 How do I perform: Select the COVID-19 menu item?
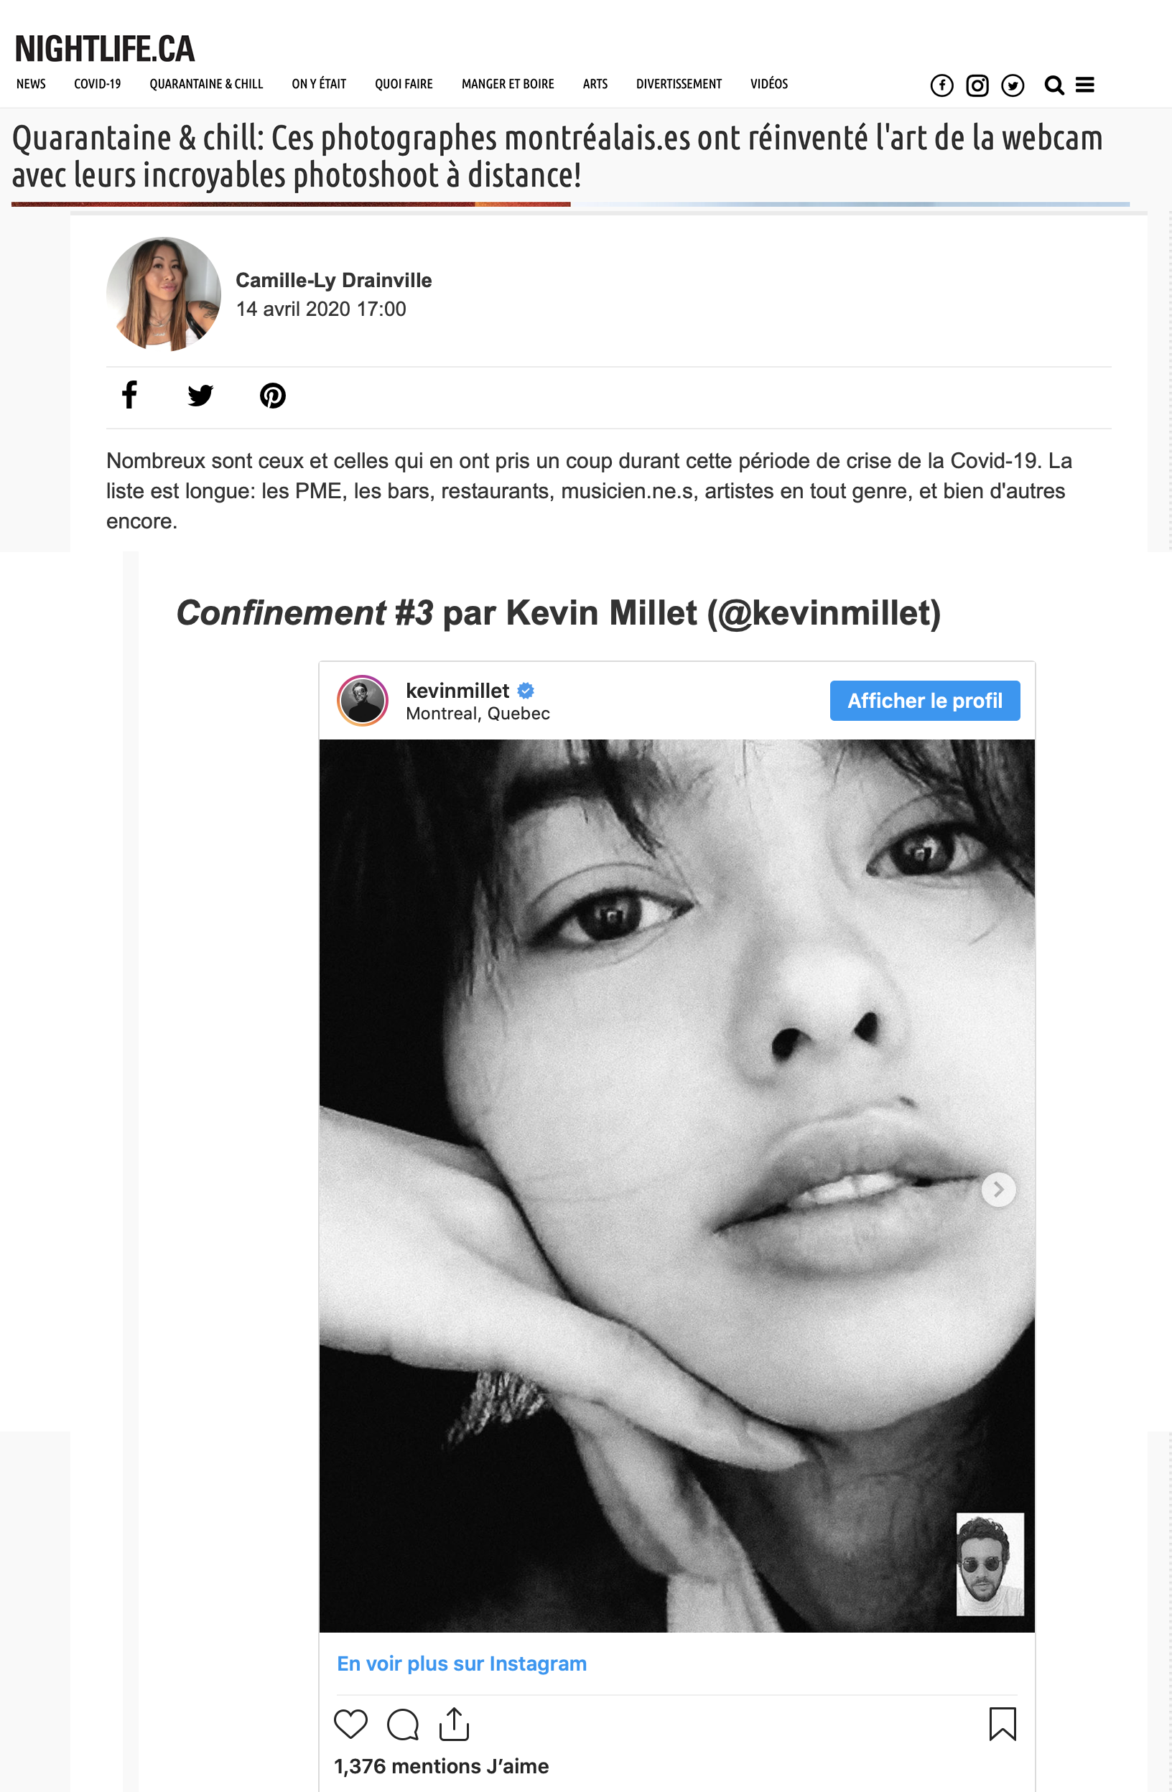click(x=97, y=83)
